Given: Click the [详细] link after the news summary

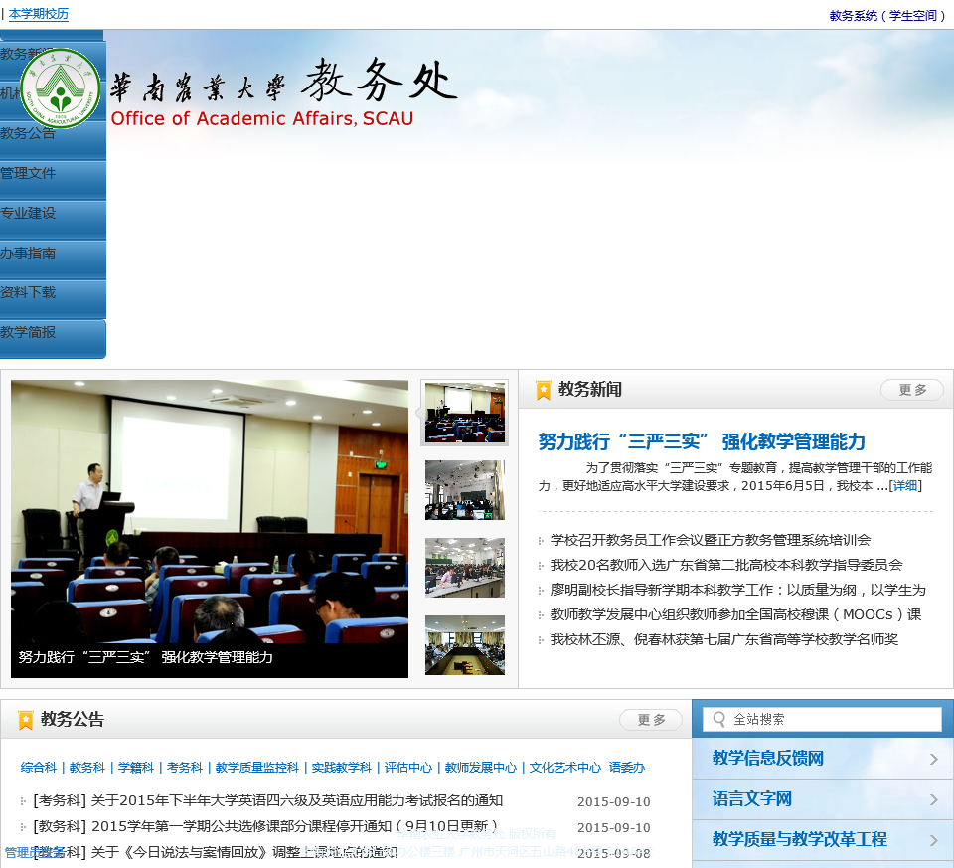Looking at the screenshot, I should point(905,486).
